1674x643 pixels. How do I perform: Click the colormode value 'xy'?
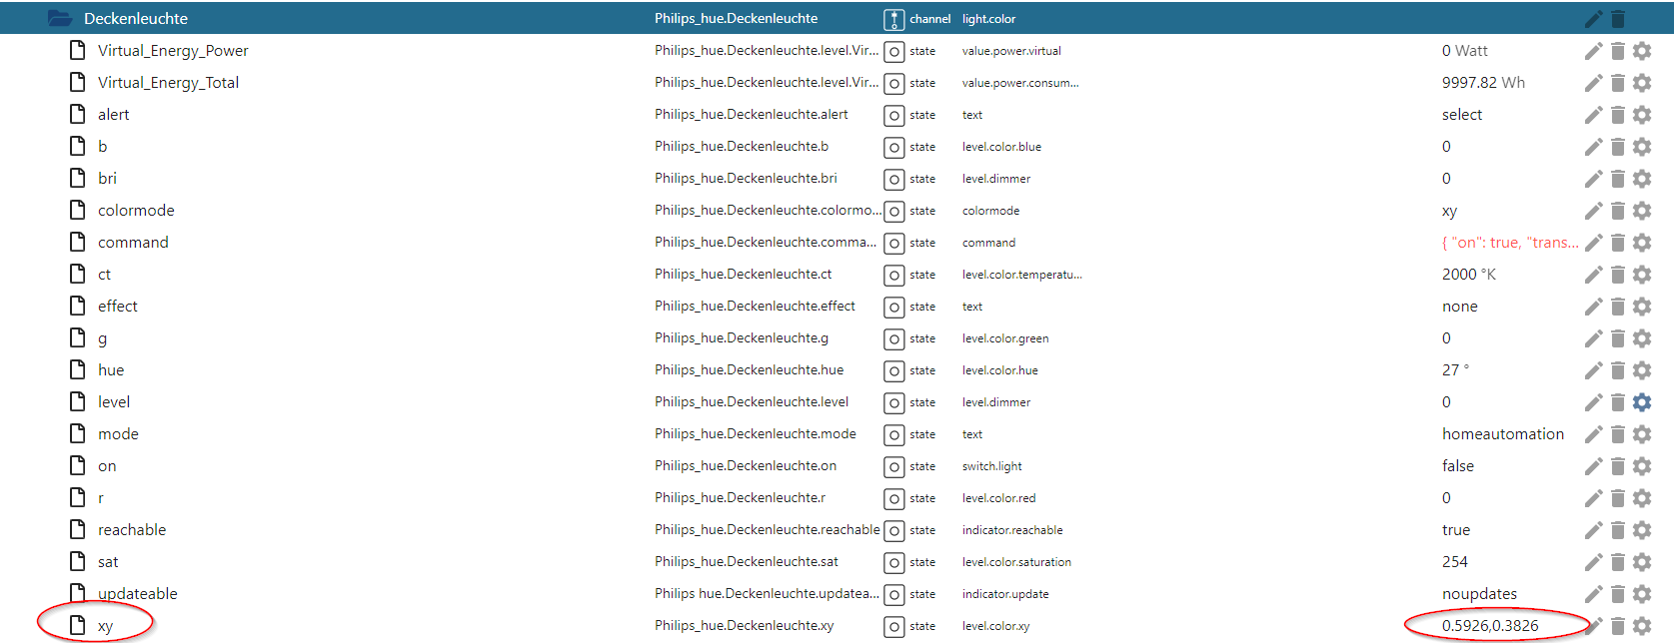coord(1449,211)
